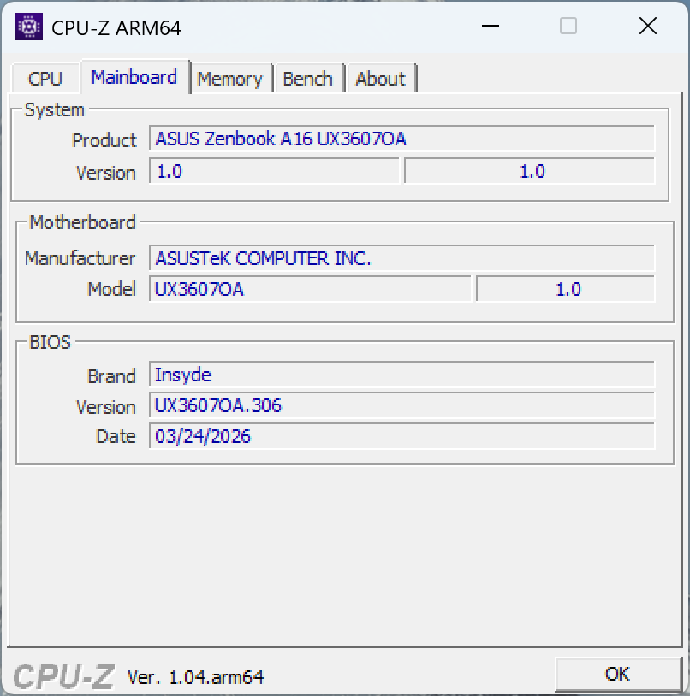Image resolution: width=690 pixels, height=696 pixels.
Task: Click the BIOS Version field
Action: coord(402,405)
